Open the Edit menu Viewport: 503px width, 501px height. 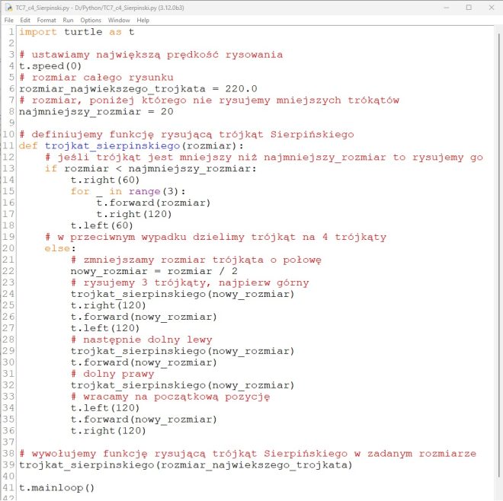pyautogui.click(x=25, y=20)
